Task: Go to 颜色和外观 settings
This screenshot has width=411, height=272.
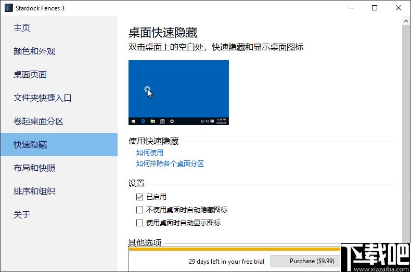Action: point(59,51)
